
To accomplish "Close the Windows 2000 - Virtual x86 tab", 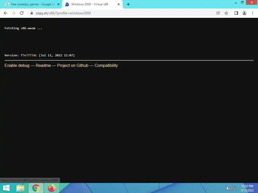I will pyautogui.click(x=119, y=5).
